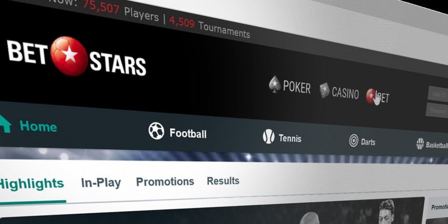
Task: Select the Darts target icon
Action: click(354, 141)
